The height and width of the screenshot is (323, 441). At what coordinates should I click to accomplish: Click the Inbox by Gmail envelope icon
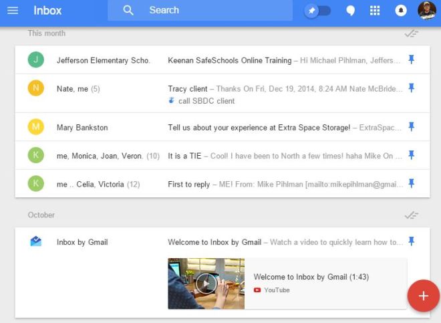[x=35, y=241]
